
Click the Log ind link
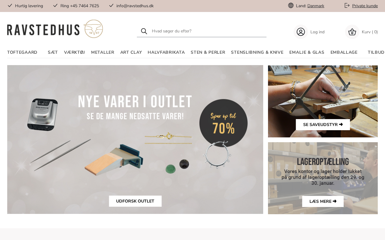tap(317, 32)
